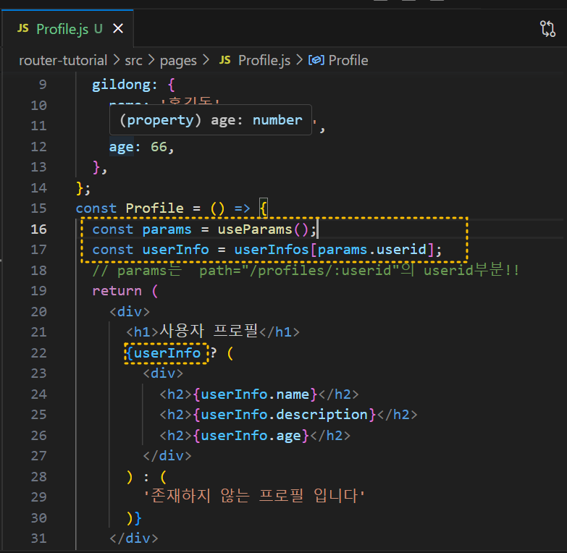Click userInfo.age expression on line 26
Image resolution: width=567 pixels, height=553 pixels.
[x=251, y=436]
